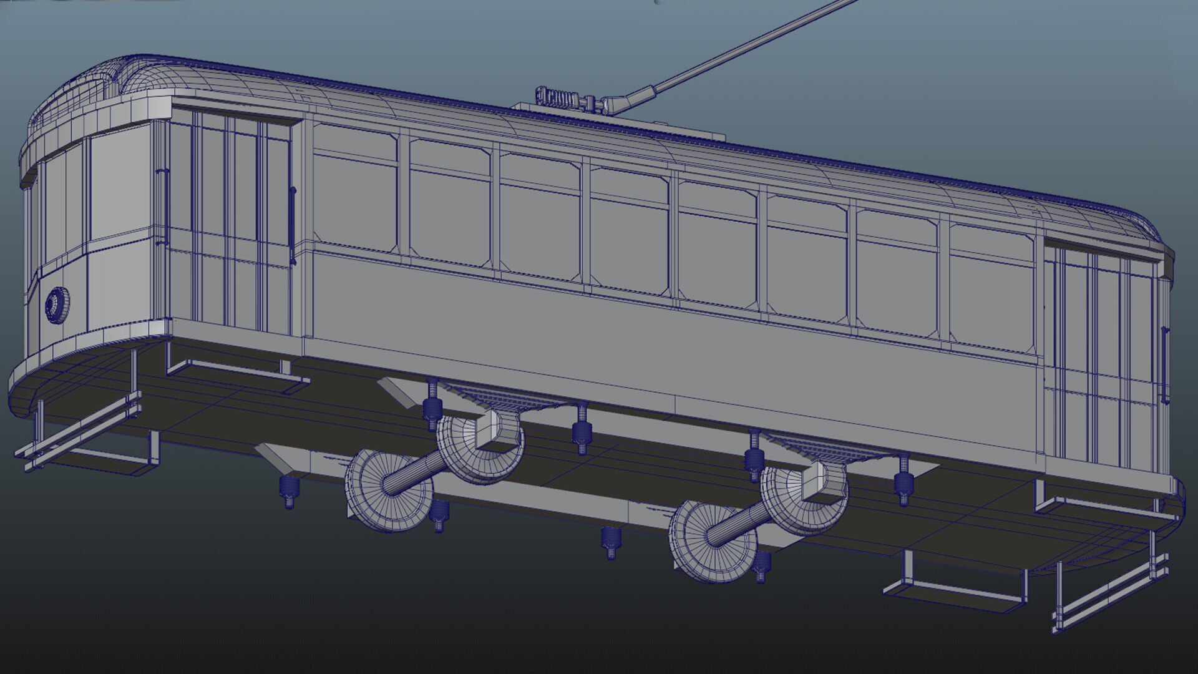Select the leftmost side window of the tram
The image size is (1198, 674).
tap(355, 188)
